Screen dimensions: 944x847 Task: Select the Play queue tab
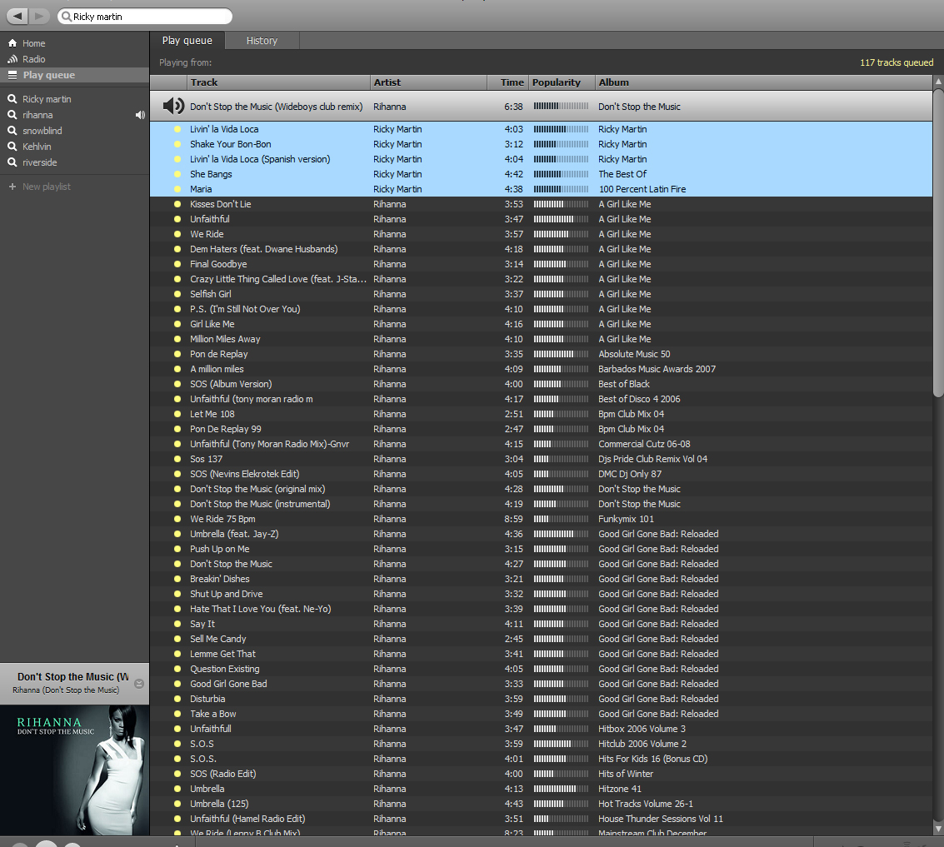(x=187, y=40)
